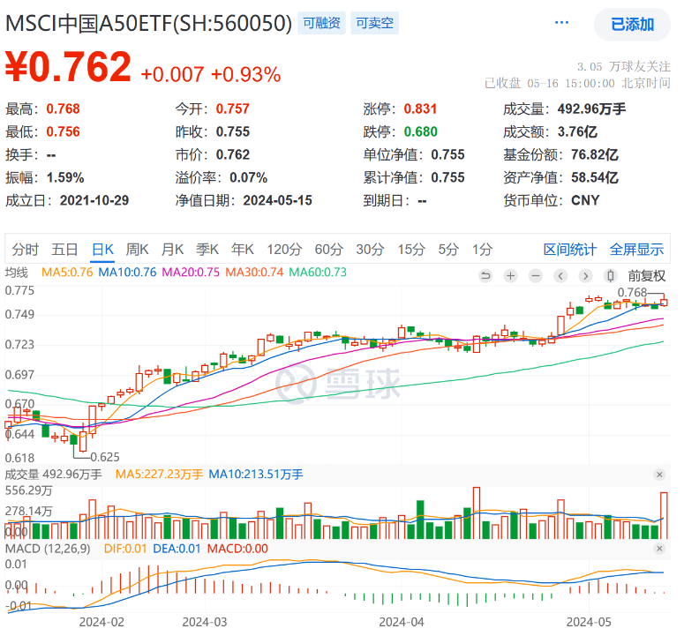
Task: Switch to the 30分 chart tab
Action: point(370,250)
